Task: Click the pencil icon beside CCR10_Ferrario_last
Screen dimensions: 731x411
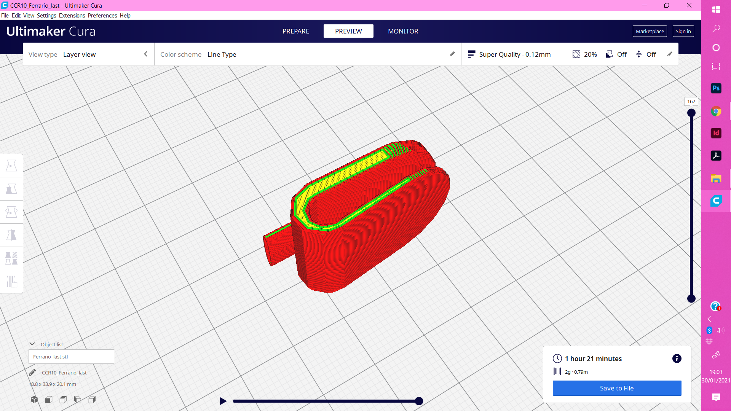Action: click(x=32, y=373)
